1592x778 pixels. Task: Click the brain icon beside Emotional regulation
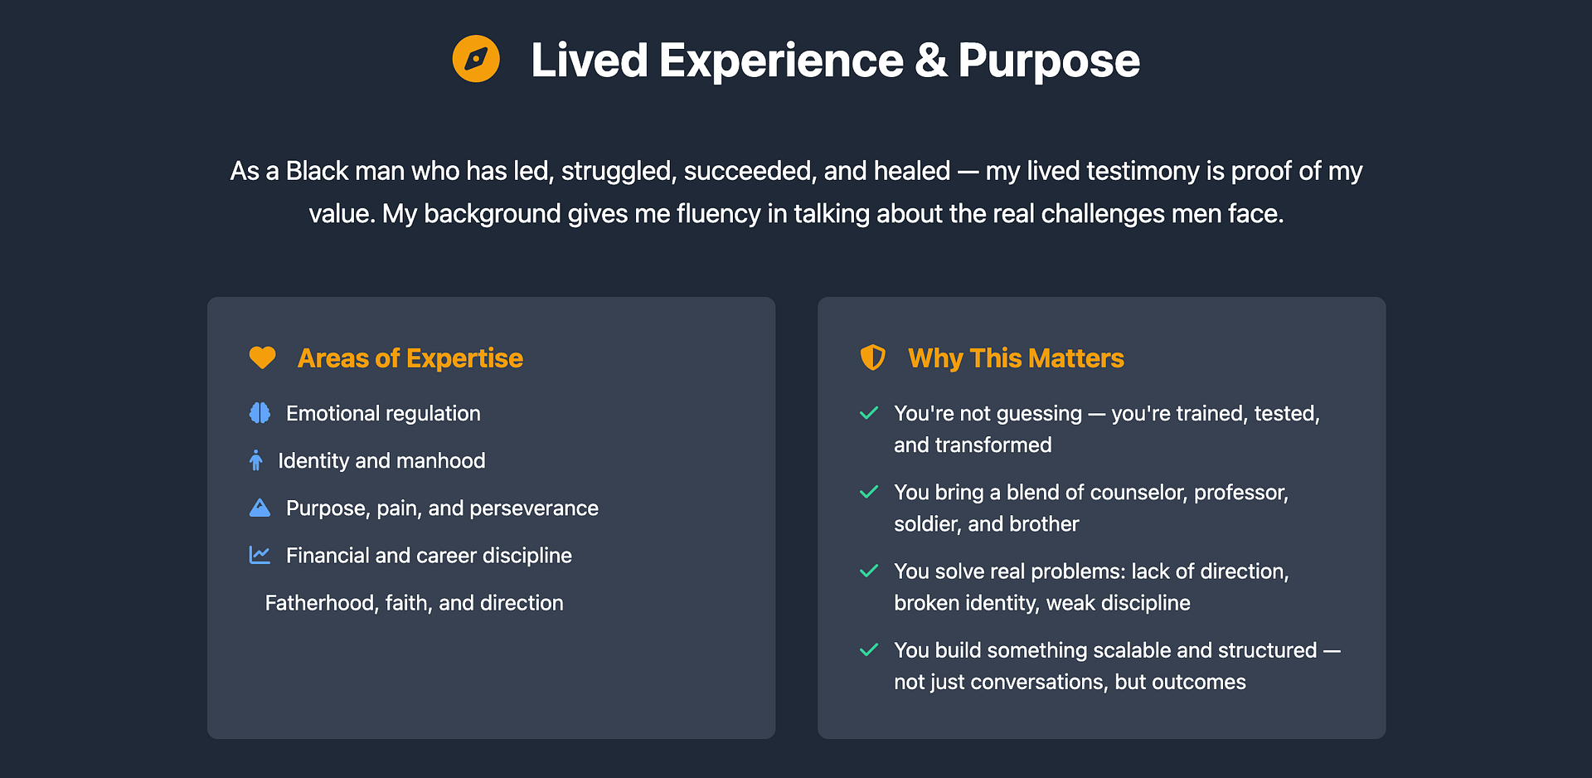pyautogui.click(x=260, y=413)
